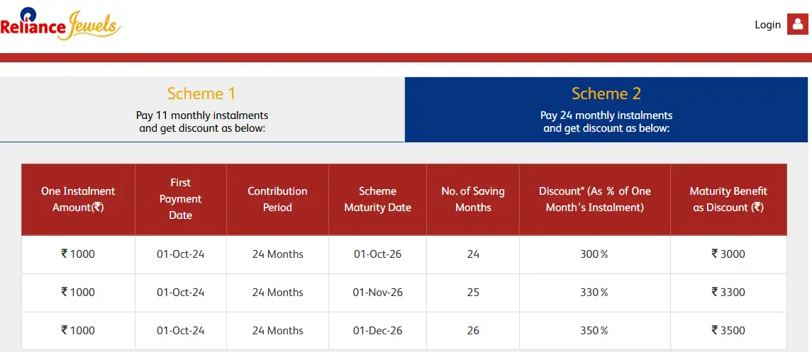Image resolution: width=812 pixels, height=352 pixels.
Task: Click the Reliance Jewels logo
Action: click(60, 24)
